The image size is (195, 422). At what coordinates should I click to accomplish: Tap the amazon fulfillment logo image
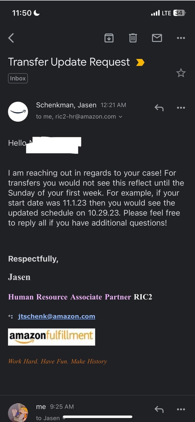click(x=51, y=337)
